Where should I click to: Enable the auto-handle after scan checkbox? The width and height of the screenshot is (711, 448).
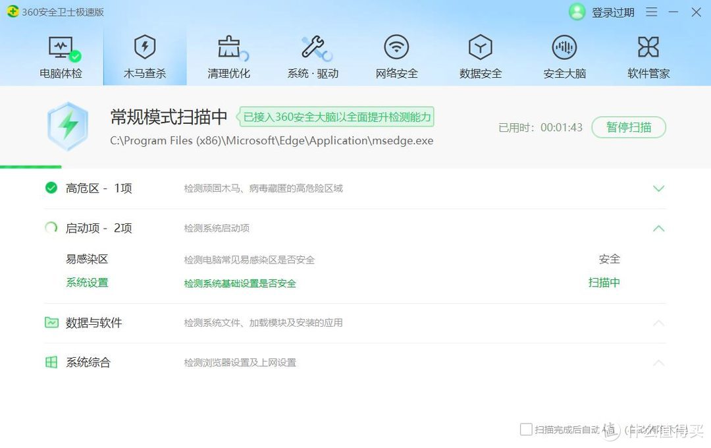pyautogui.click(x=526, y=429)
